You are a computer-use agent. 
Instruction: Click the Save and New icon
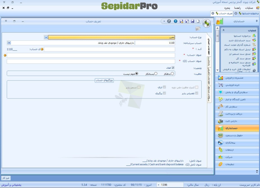[187, 21]
